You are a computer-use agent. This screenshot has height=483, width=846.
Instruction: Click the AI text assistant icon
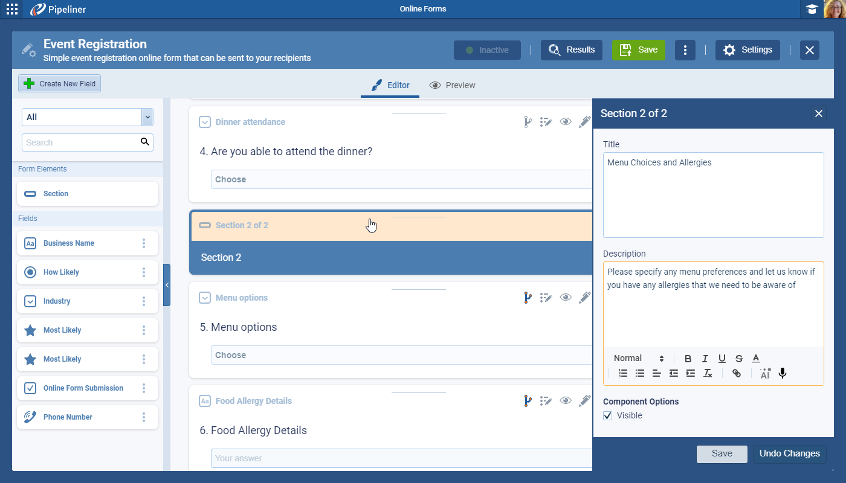click(765, 373)
